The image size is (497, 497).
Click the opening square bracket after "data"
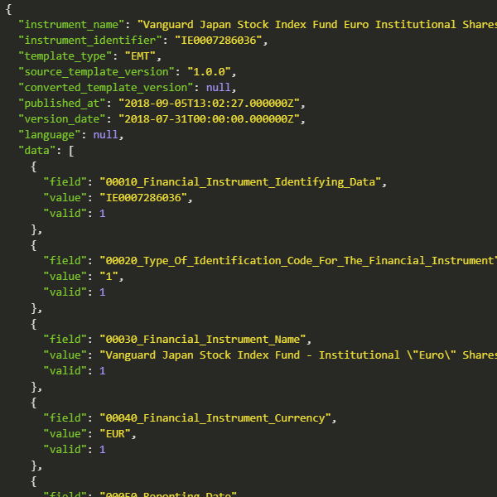[71, 151]
